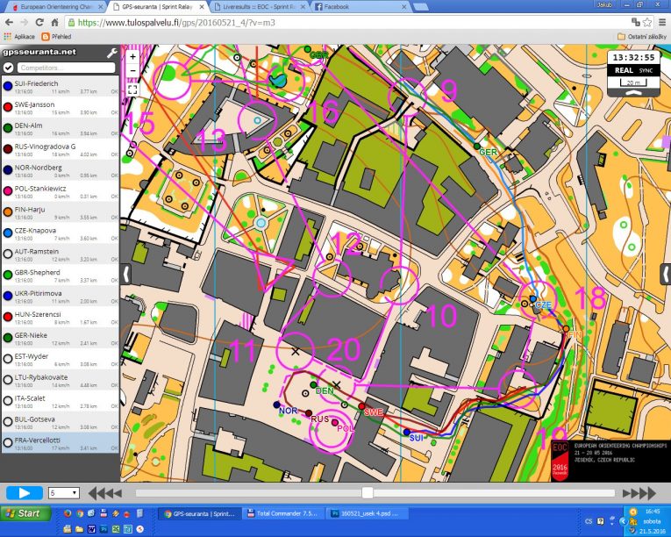Toggle visibility of SWE-Jansson red marker
Viewport: 671px width, 537px height.
coord(8,107)
